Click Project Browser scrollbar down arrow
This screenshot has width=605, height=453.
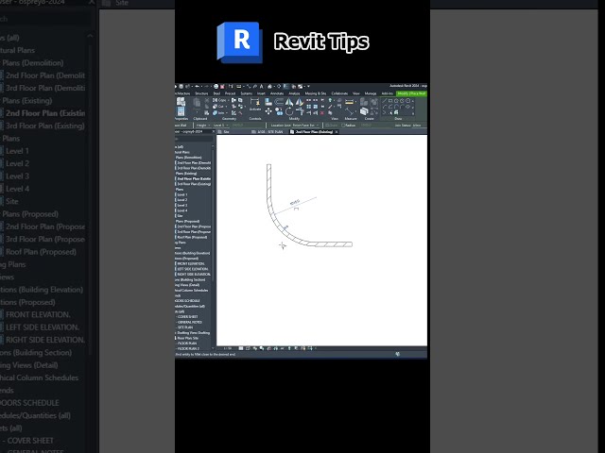213,348
